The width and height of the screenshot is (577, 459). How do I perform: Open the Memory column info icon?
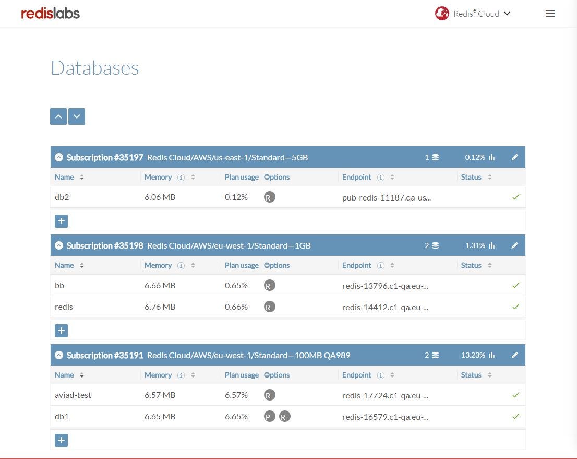coord(181,177)
